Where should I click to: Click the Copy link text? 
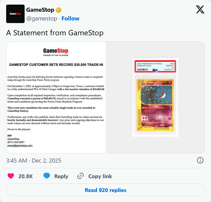point(100,176)
